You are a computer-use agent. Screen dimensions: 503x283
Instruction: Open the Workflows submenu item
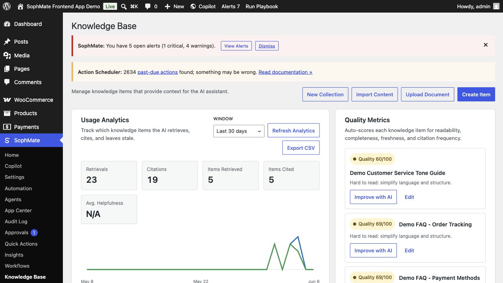17,266
